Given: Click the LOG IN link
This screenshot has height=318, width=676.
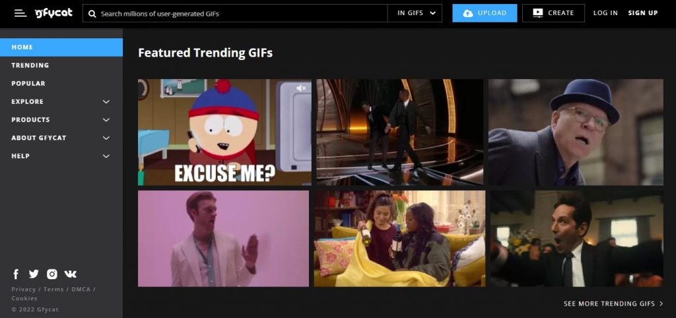Looking at the screenshot, I should (x=605, y=13).
